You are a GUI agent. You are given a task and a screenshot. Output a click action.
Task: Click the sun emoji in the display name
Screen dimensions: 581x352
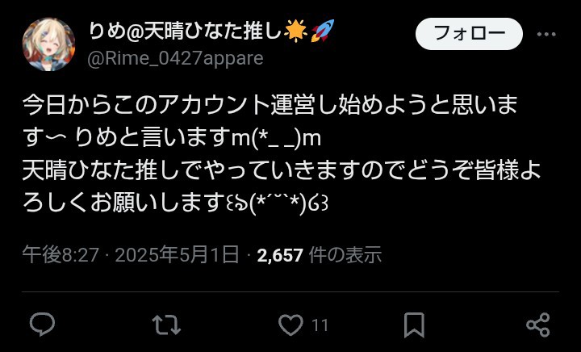click(x=295, y=31)
